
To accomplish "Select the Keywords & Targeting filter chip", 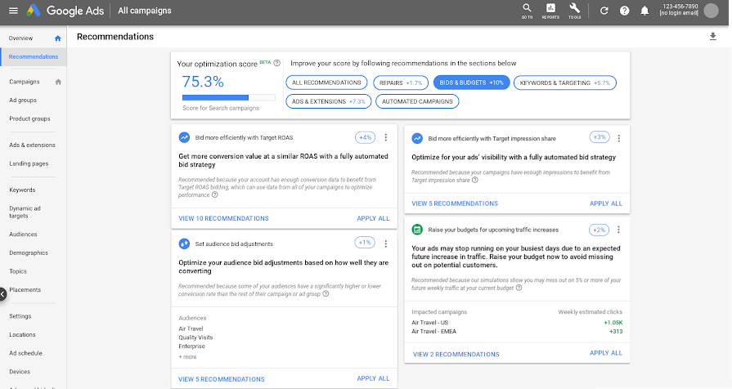I will [x=565, y=83].
